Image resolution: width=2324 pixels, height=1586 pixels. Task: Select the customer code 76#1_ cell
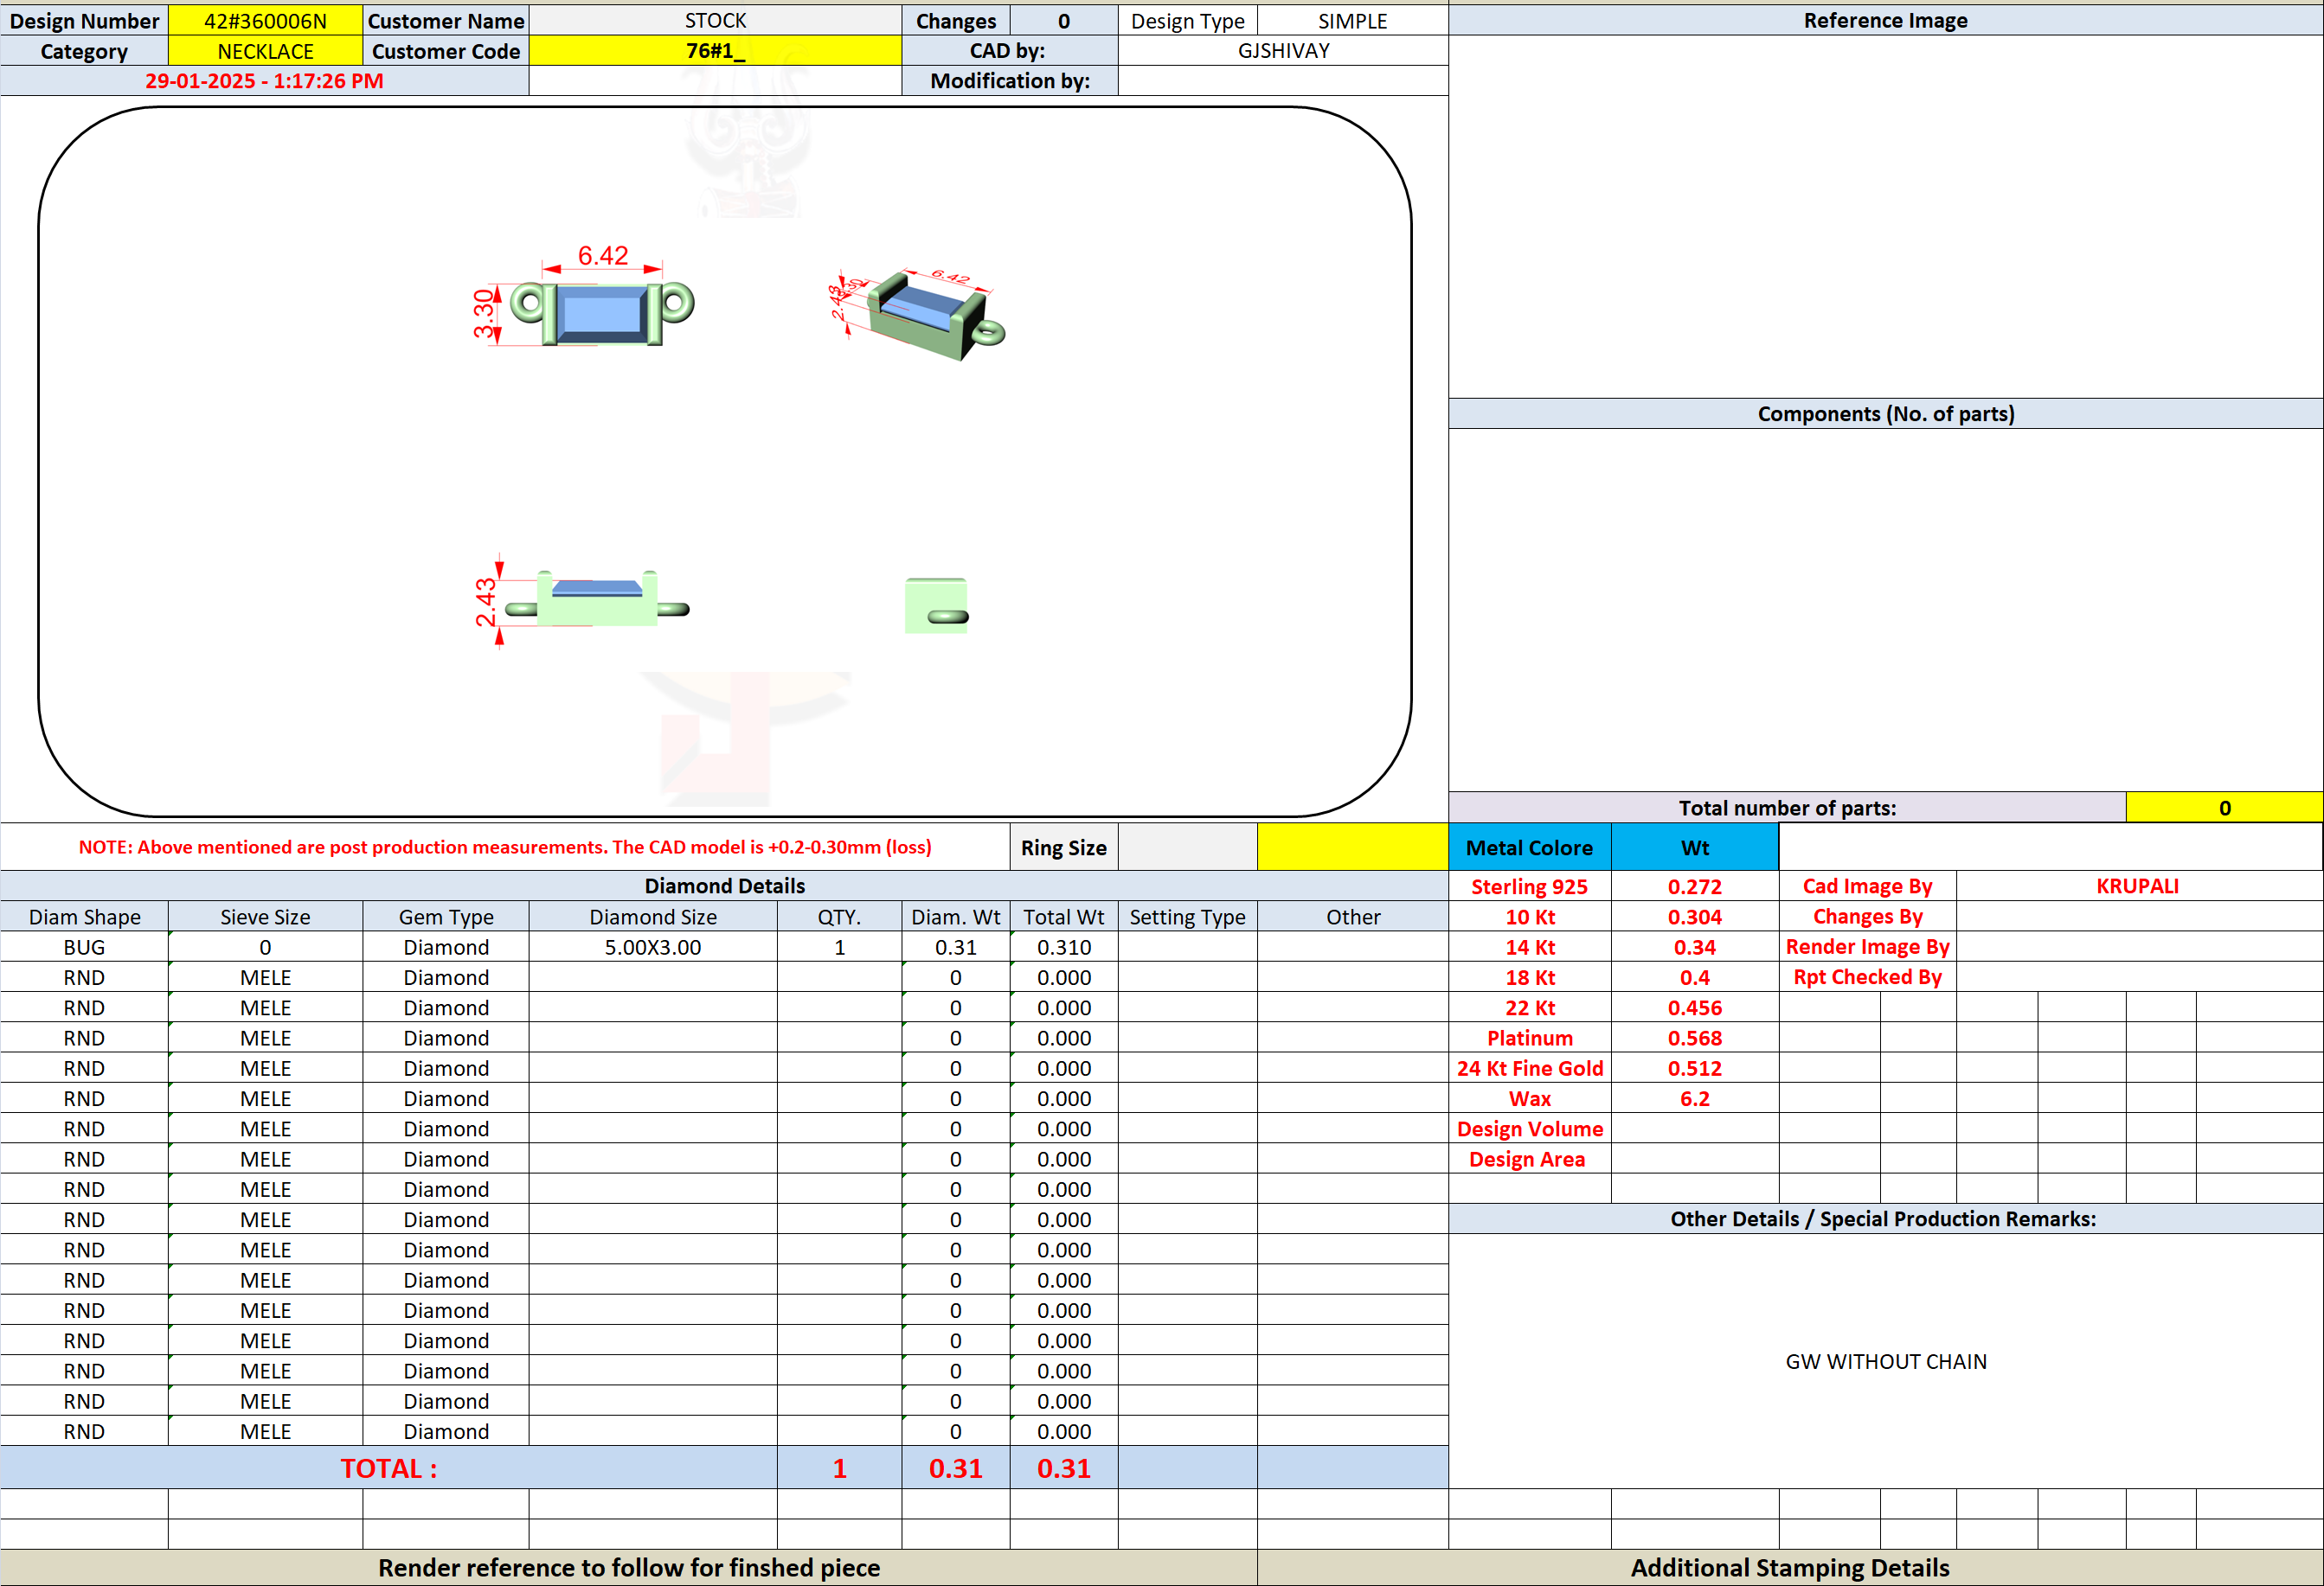715,51
